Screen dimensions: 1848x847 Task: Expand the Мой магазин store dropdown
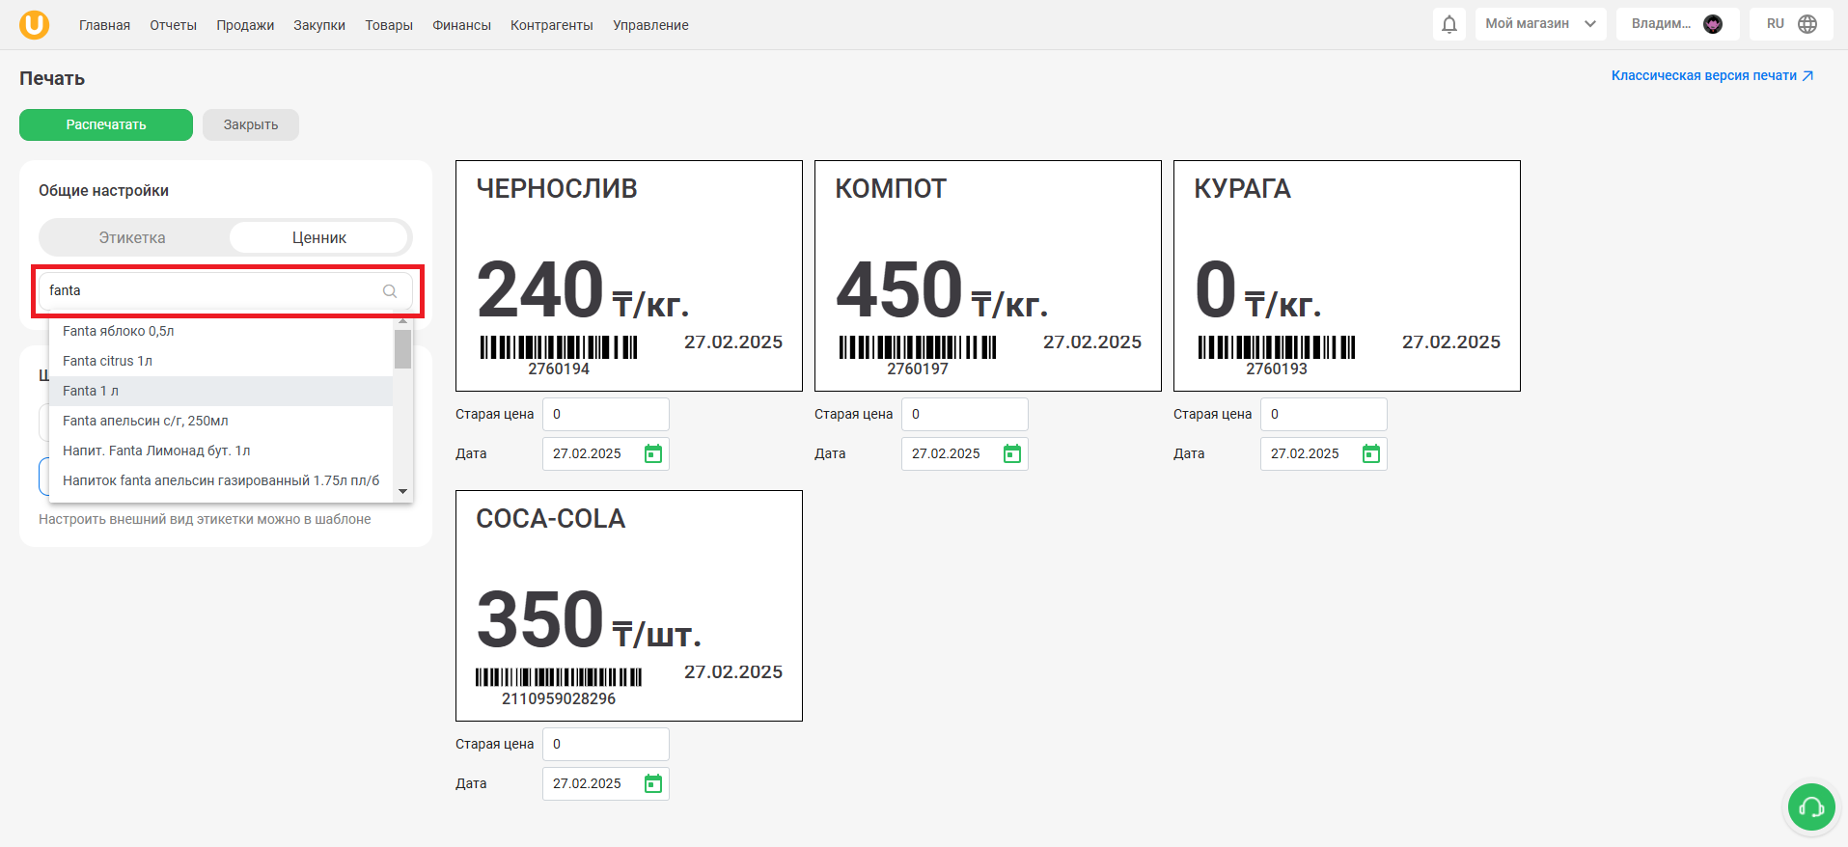point(1540,24)
